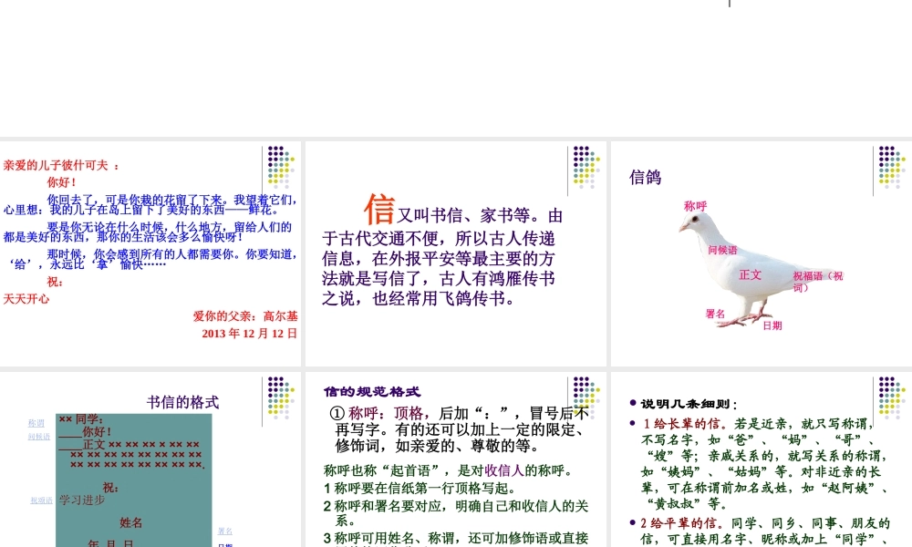This screenshot has width=912, height=547.
Task: Click the 日期 blue link under 署名
Action: coord(226,543)
